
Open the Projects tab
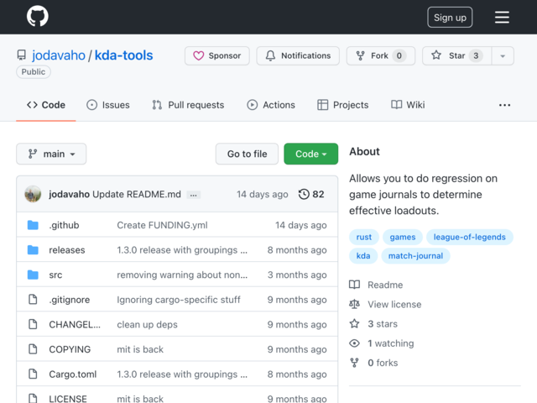[x=343, y=105]
